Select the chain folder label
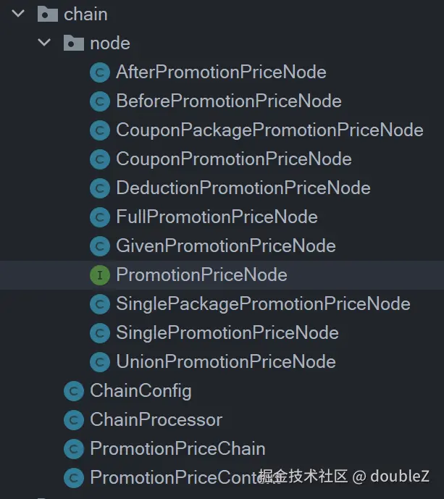The height and width of the screenshot is (499, 444). 85,14
